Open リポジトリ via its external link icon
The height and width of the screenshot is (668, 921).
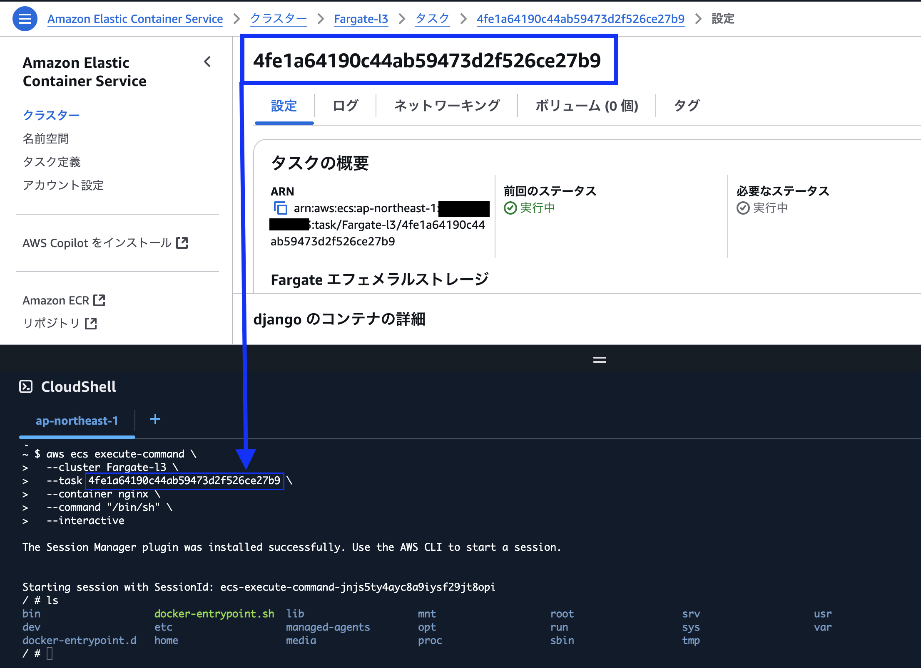click(x=91, y=323)
